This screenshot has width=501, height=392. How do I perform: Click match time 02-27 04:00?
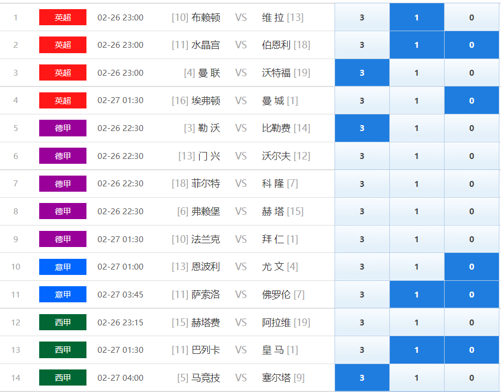120,378
